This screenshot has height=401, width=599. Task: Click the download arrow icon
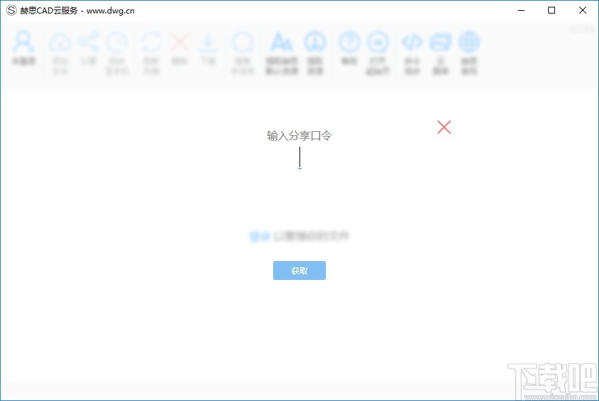click(208, 42)
